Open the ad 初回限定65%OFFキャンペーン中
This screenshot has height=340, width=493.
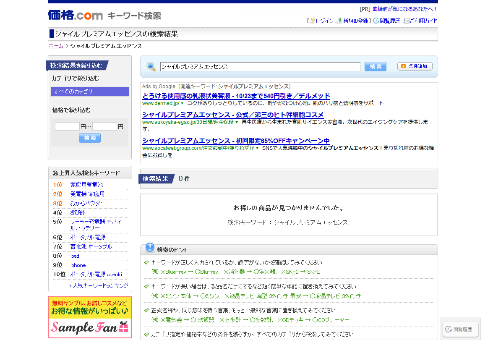click(236, 141)
